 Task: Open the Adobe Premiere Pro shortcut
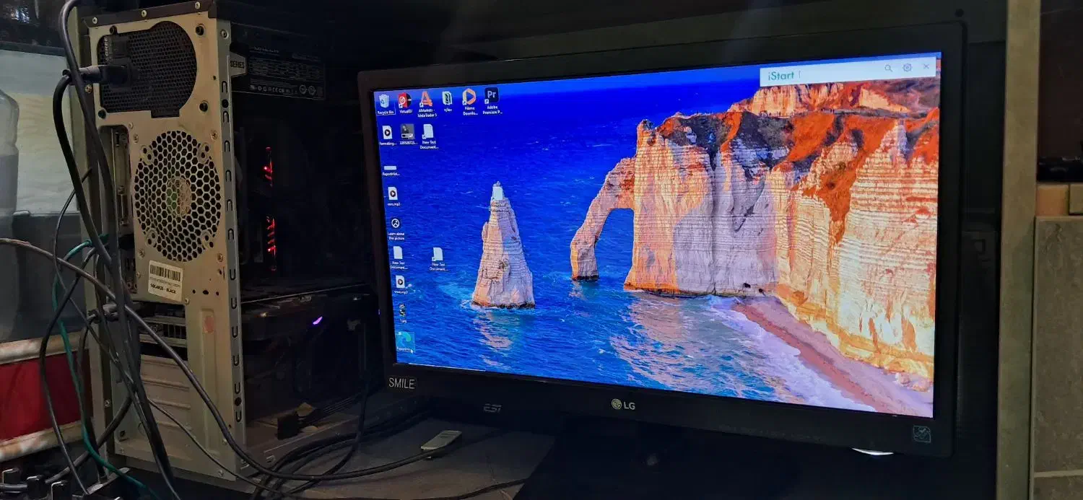pos(492,98)
